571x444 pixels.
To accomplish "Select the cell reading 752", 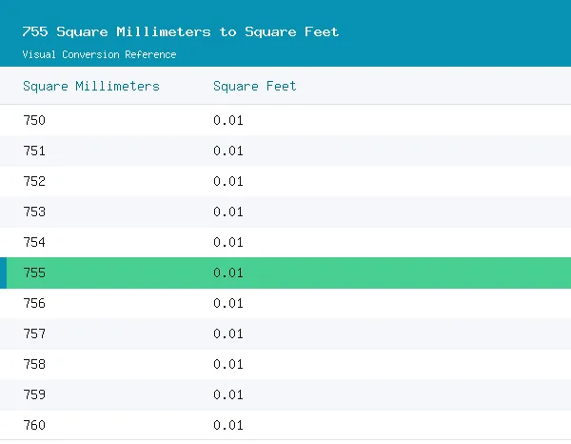I will (x=34, y=181).
